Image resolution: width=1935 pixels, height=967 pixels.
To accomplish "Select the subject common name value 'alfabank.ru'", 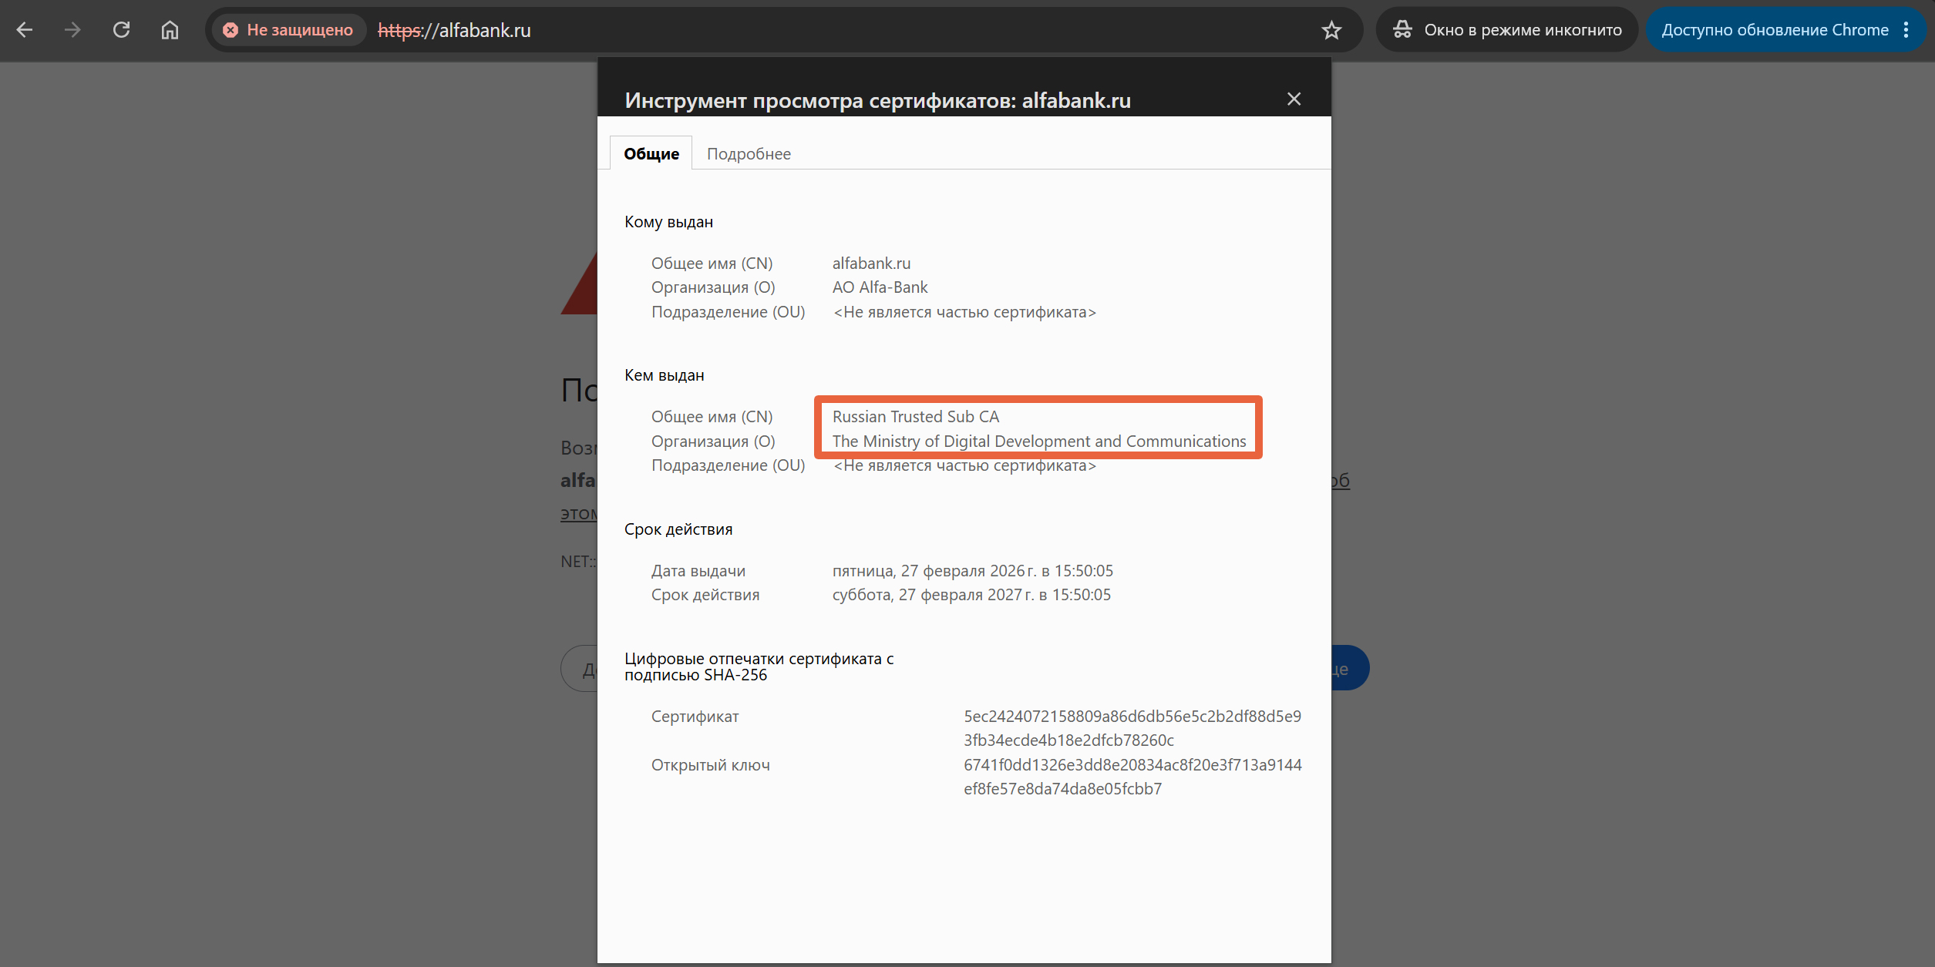I will (871, 264).
